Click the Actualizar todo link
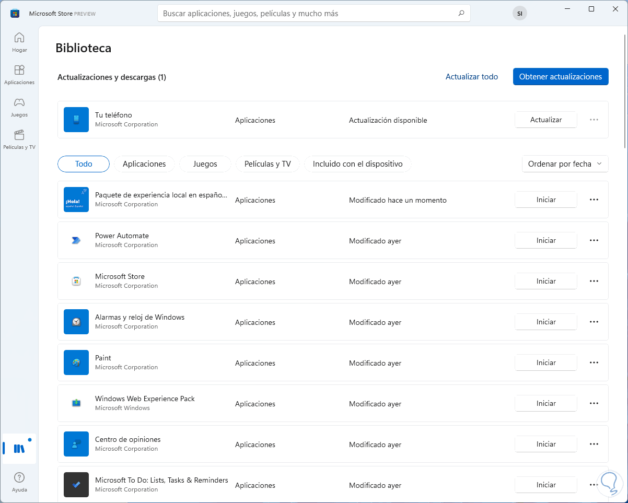Screen dimensions: 628x503 [x=471, y=77]
